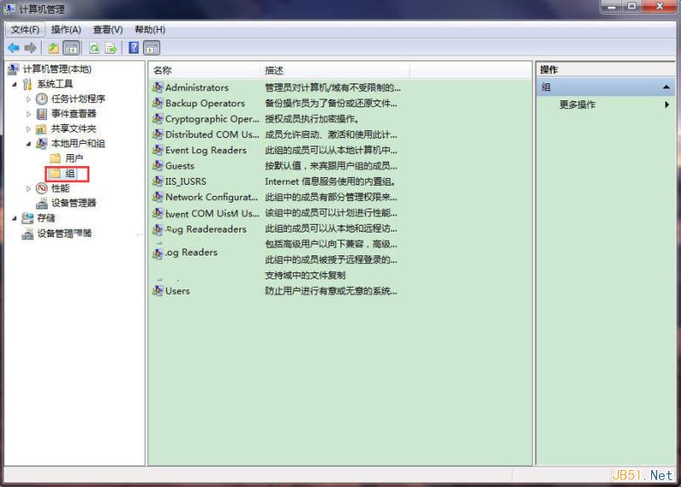681x487 pixels.
Task: Expand the 性能 tree node
Action: point(29,188)
